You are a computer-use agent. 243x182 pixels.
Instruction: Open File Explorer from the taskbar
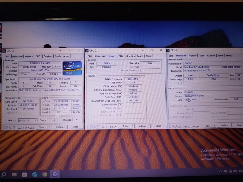14,174
